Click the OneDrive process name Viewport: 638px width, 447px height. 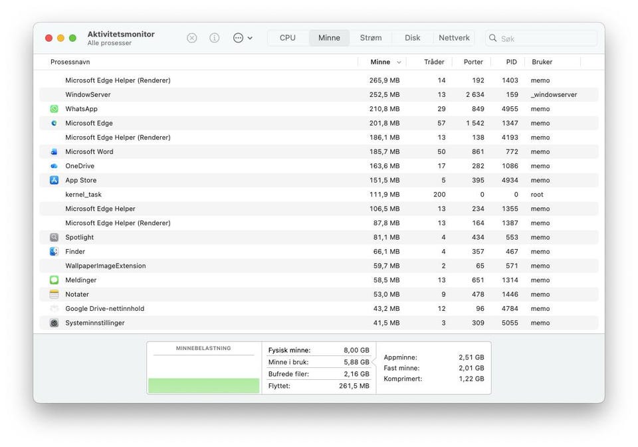pyautogui.click(x=80, y=166)
